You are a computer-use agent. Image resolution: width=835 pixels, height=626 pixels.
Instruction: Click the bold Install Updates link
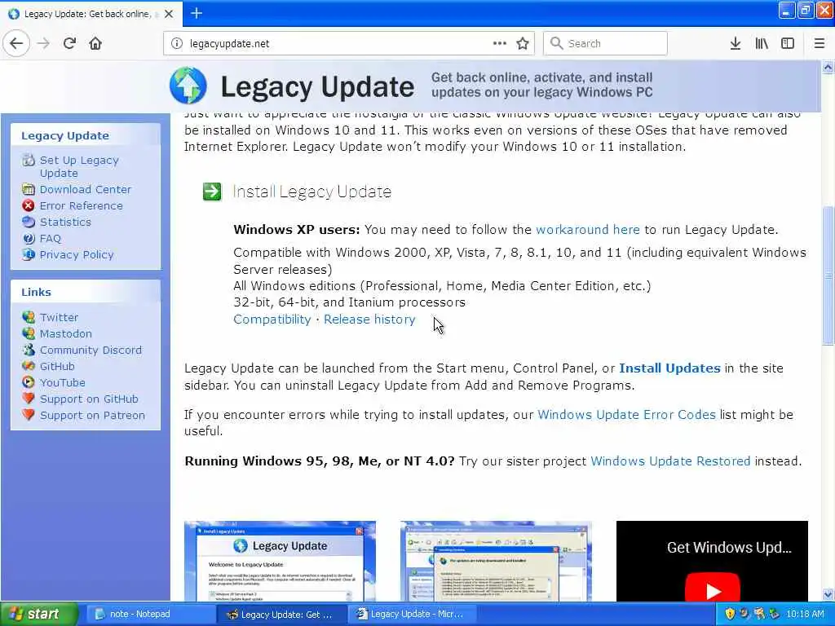[669, 368]
